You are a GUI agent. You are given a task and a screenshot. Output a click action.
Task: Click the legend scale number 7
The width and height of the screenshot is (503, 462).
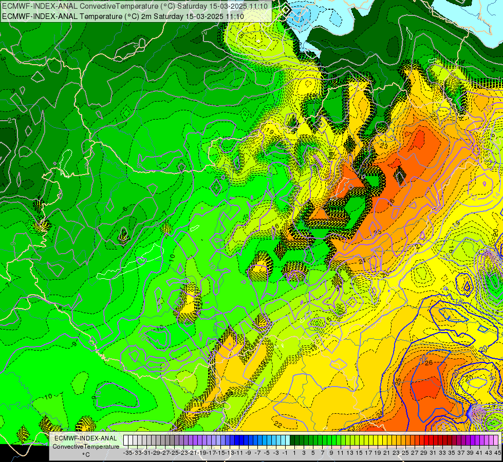tap(322, 453)
